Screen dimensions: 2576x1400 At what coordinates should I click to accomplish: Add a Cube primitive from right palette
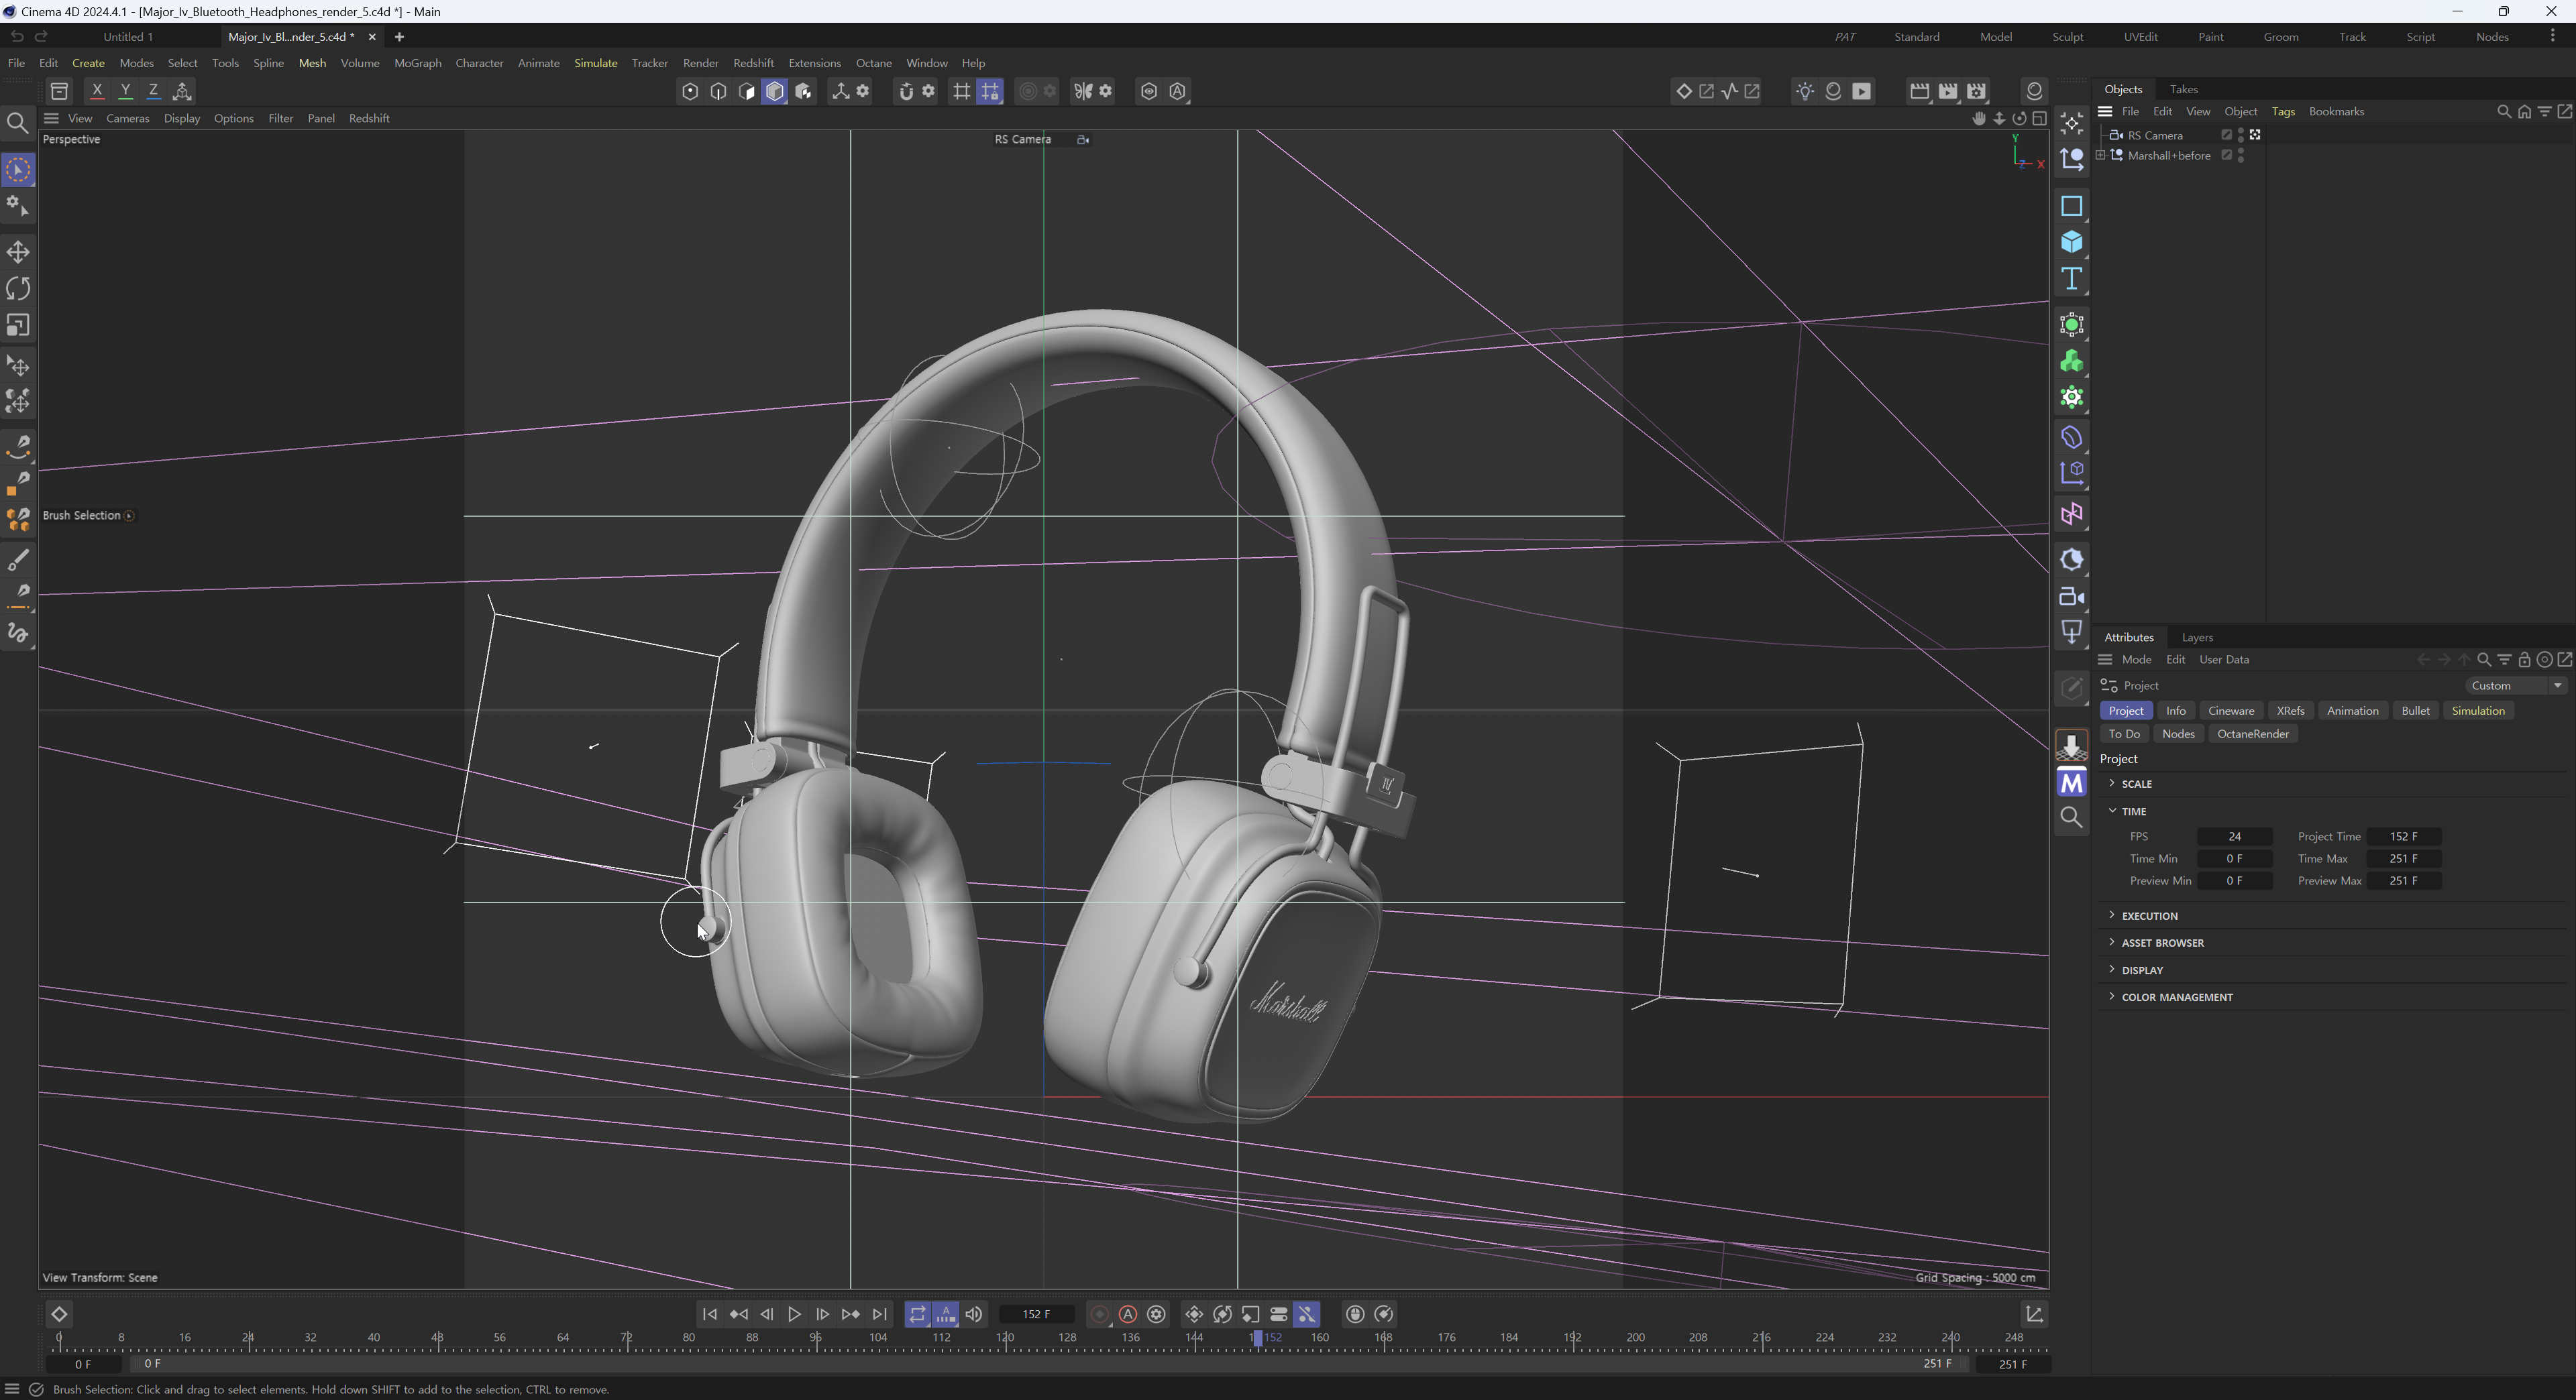coord(2071,242)
